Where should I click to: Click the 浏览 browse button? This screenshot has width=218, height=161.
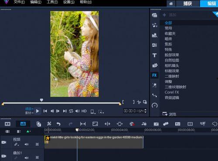click(x=169, y=114)
